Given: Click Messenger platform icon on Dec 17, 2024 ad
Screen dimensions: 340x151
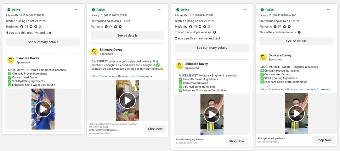Looking at the screenshot, I should click(289, 27).
